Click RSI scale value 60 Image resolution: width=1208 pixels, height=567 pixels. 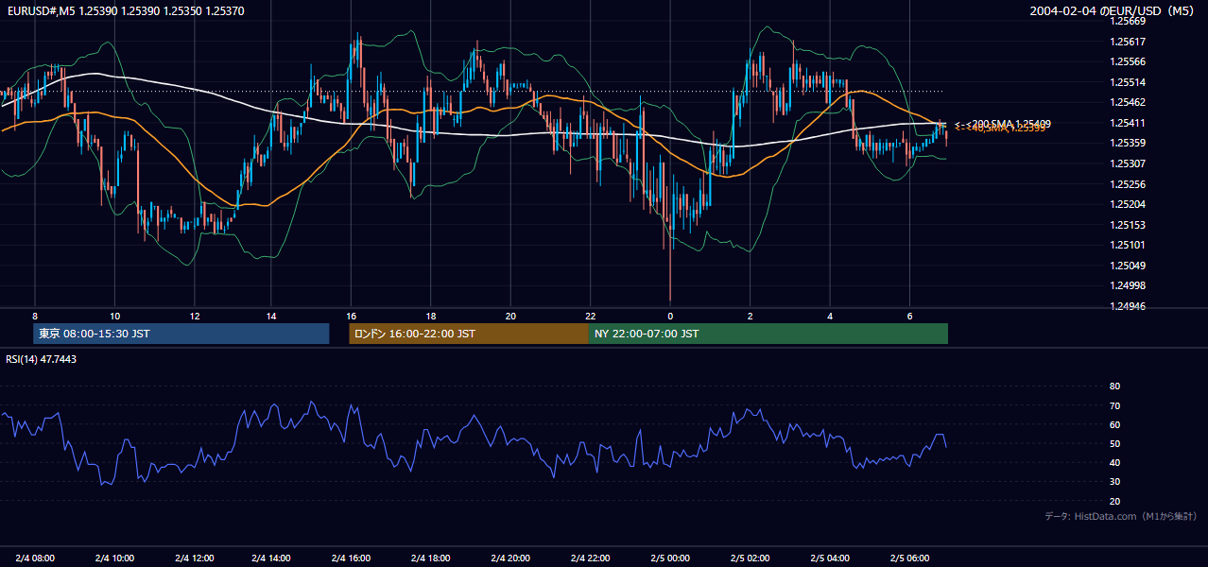(x=1114, y=424)
